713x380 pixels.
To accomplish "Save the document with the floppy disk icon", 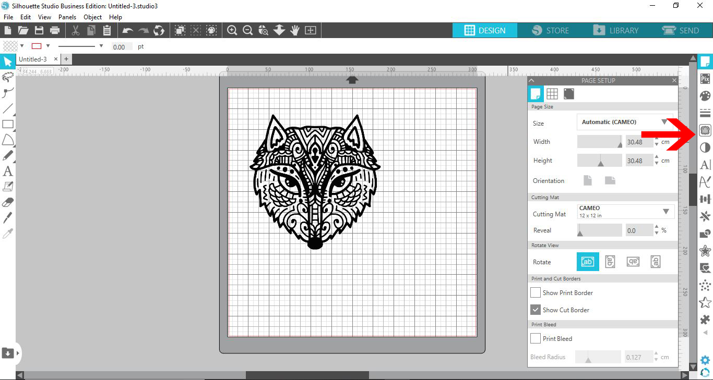I will [x=39, y=30].
